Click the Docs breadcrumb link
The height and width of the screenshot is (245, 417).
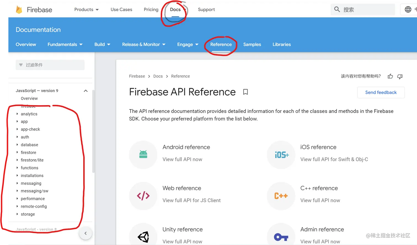pyautogui.click(x=158, y=76)
